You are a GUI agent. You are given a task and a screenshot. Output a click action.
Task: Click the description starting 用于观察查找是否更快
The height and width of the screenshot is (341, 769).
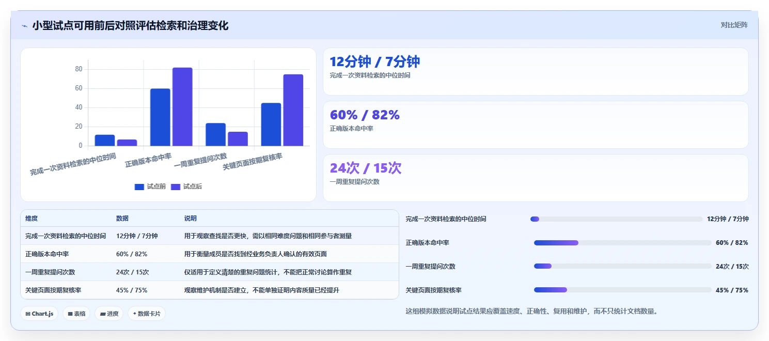click(x=268, y=236)
